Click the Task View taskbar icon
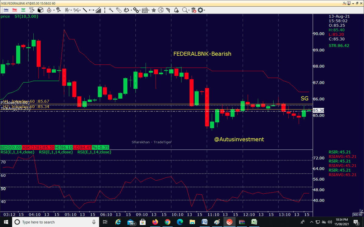This screenshot has width=364, height=227. coord(105,222)
